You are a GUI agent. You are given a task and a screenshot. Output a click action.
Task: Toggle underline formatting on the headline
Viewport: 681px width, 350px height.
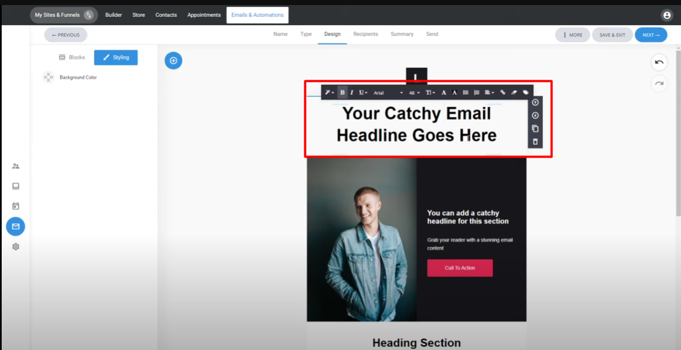pos(363,93)
